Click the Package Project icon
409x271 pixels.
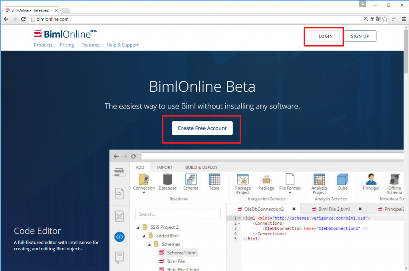coord(243,180)
